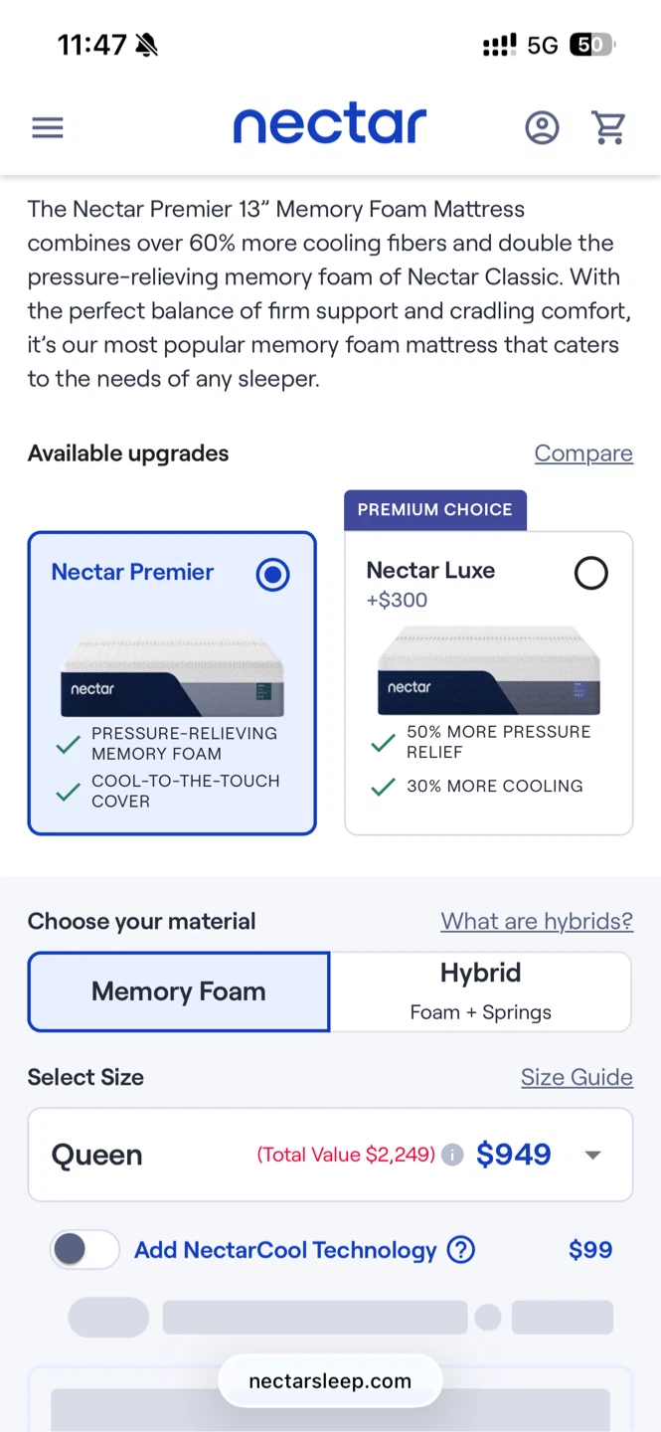Switch to the Hybrid Foam + Springs tab
The height and width of the screenshot is (1432, 661).
[x=481, y=991]
